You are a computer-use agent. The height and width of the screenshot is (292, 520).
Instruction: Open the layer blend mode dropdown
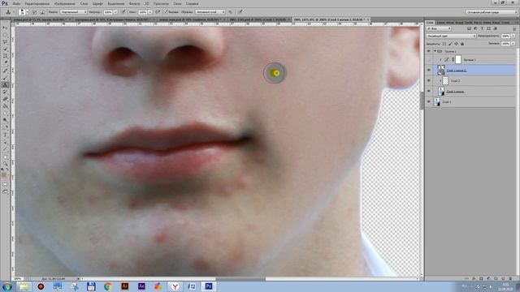point(451,36)
